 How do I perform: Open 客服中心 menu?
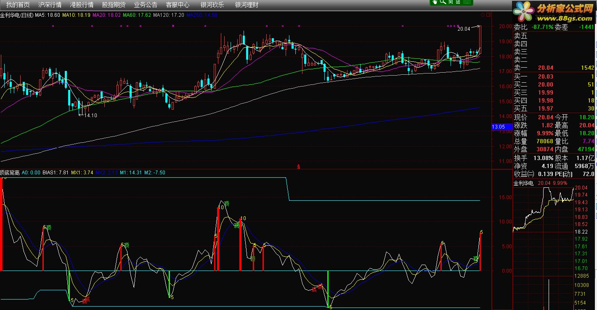[178, 5]
